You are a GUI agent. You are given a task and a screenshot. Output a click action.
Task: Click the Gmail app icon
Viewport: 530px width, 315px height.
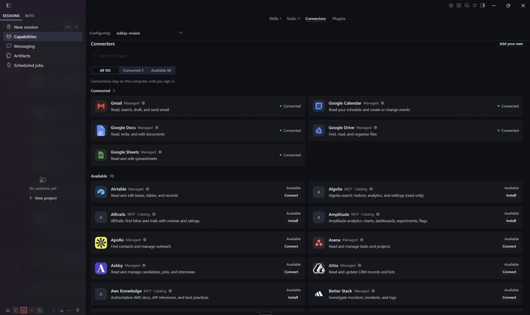pyautogui.click(x=101, y=106)
